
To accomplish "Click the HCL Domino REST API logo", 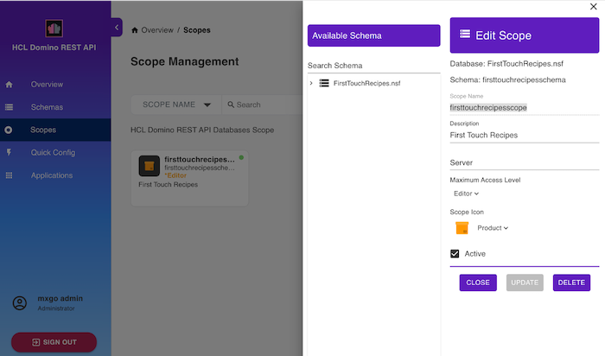I will 54,29.
